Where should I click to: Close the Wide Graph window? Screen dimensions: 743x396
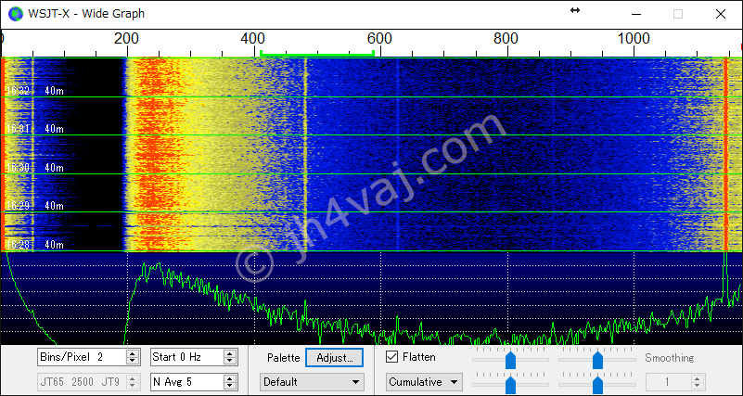coord(720,14)
